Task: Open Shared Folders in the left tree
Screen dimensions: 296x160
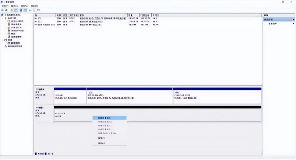Action: point(16,27)
